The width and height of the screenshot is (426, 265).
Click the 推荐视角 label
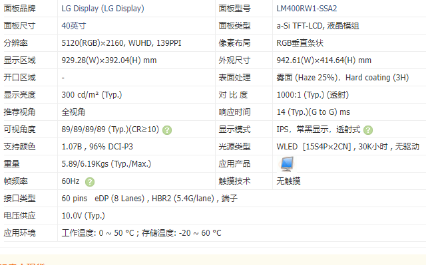(19, 112)
